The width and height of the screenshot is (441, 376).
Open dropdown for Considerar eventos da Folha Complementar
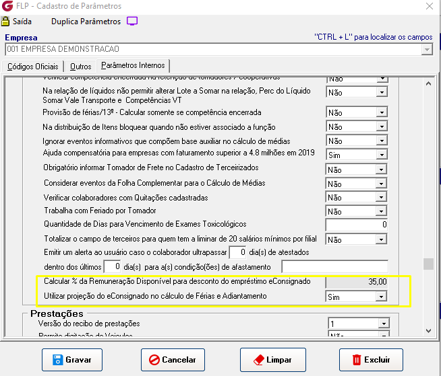tap(381, 184)
